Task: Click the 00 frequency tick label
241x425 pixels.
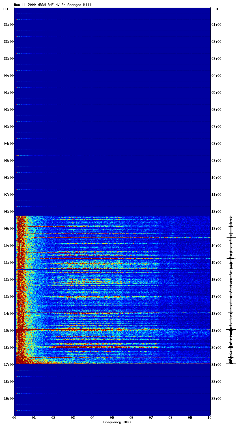Action: (14, 418)
